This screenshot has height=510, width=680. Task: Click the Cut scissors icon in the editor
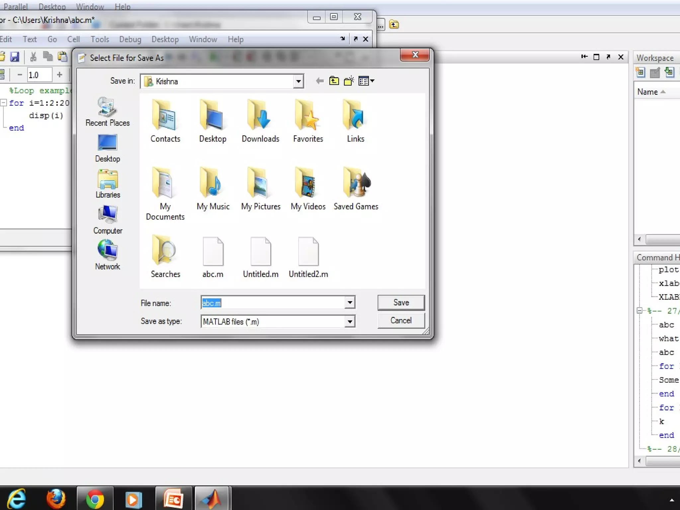pos(33,57)
